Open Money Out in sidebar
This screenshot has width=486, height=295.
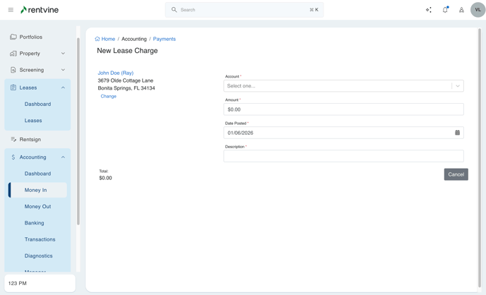pos(37,207)
